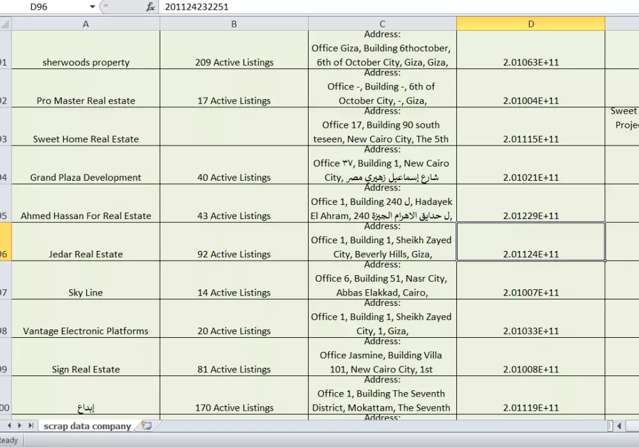Select 'Ahmed Hassan For Real Estate' cell
Image resolution: width=639 pixels, height=447 pixels.
(x=86, y=203)
